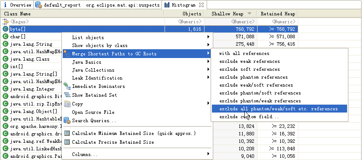This screenshot has width=362, height=160.
Task: Click the class icon beside java.util.LinkedHash row
Action: tap(6, 149)
